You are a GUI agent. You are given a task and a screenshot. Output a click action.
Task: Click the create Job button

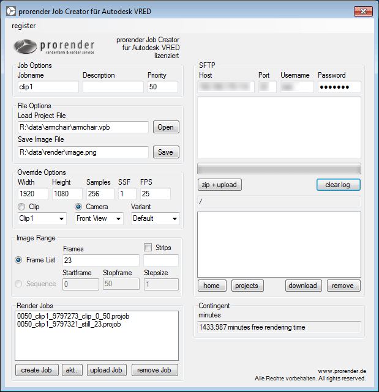point(37,370)
